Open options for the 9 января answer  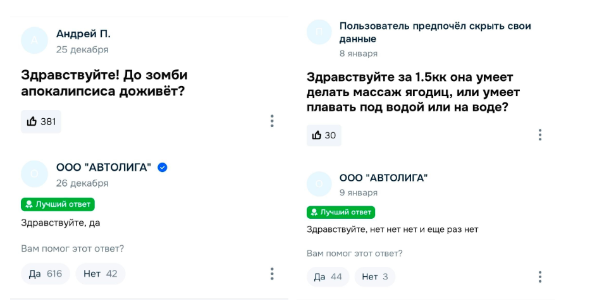coord(539,277)
